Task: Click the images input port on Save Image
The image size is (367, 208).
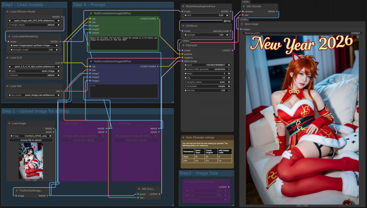Action: point(241,29)
